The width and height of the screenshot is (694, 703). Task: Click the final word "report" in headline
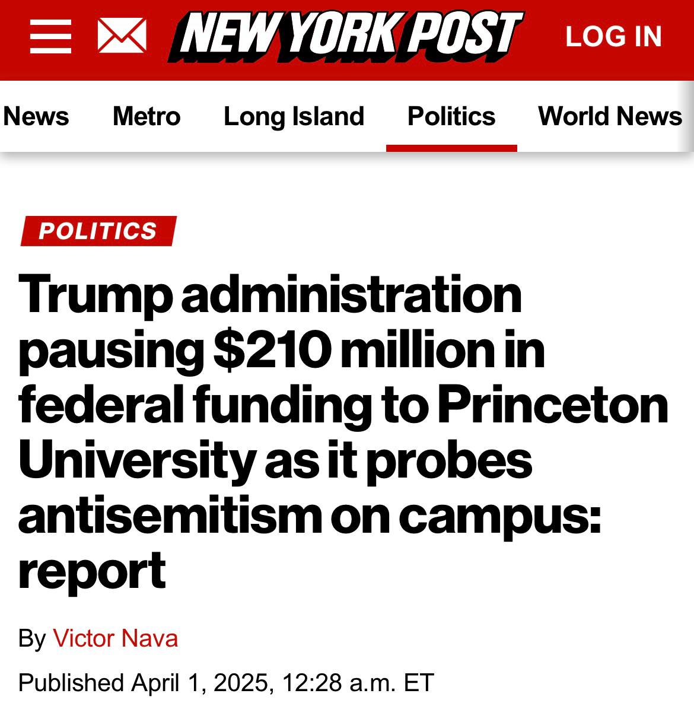click(92, 571)
